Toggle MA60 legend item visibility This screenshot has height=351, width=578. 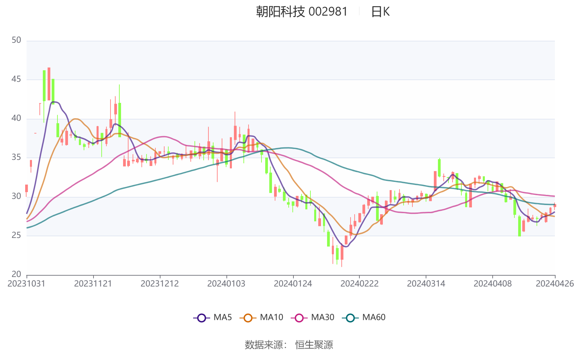[363, 317]
